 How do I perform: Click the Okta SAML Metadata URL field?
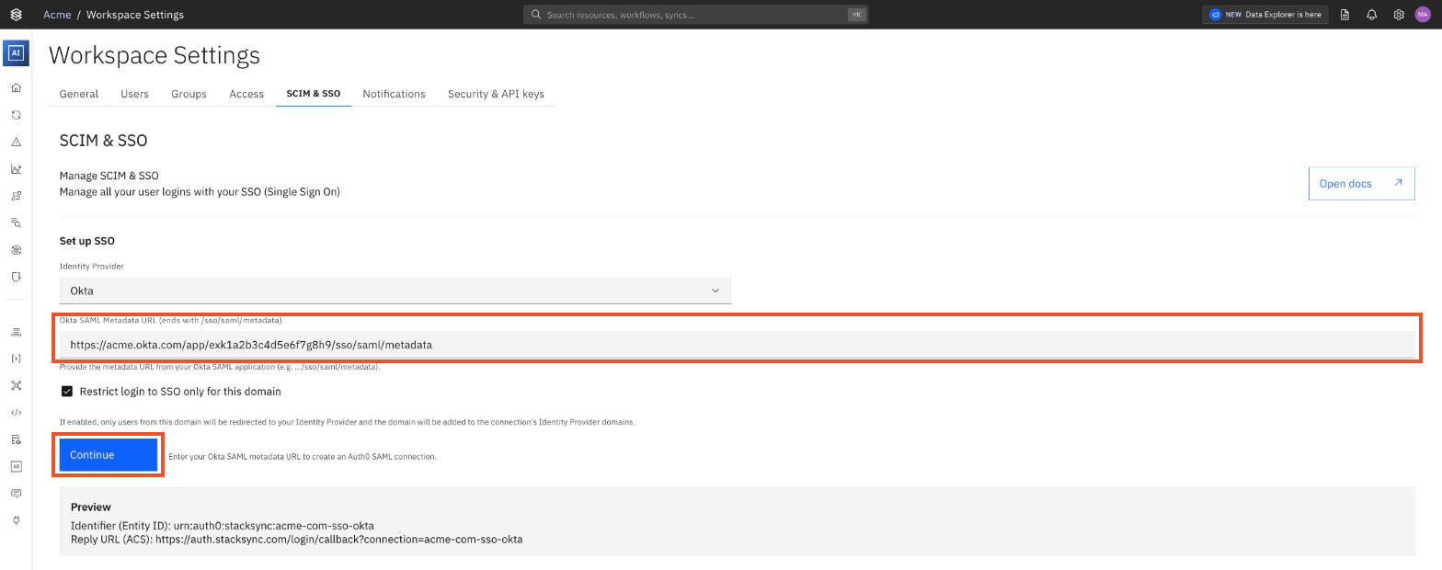tap(737, 345)
